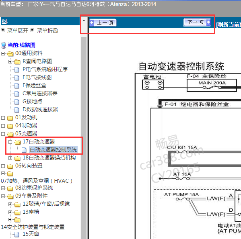
Task: Select the G接地点 tree item
Action: pyautogui.click(x=32, y=101)
